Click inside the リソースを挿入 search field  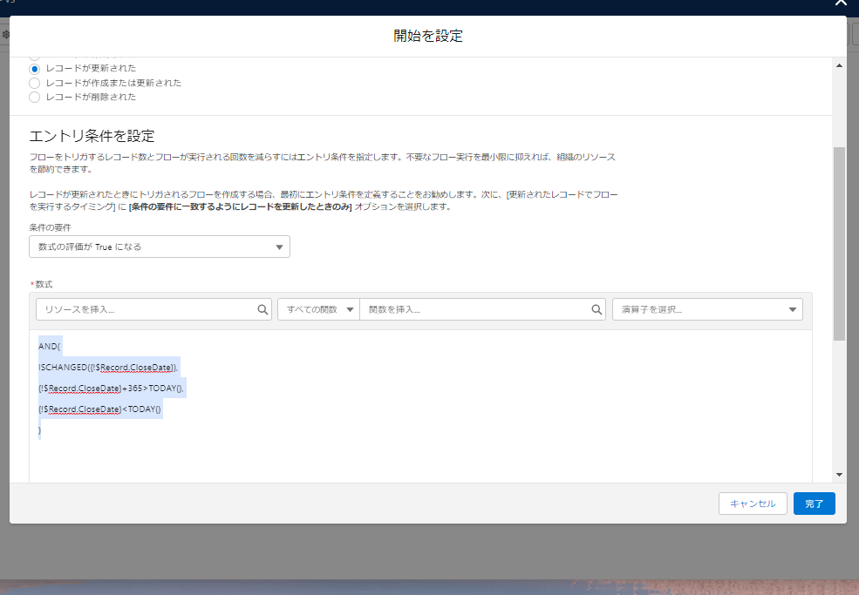140,309
